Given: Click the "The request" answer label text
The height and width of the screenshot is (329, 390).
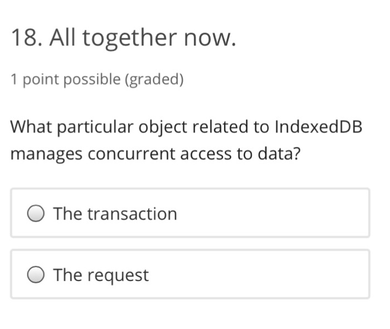Looking at the screenshot, I should [101, 275].
